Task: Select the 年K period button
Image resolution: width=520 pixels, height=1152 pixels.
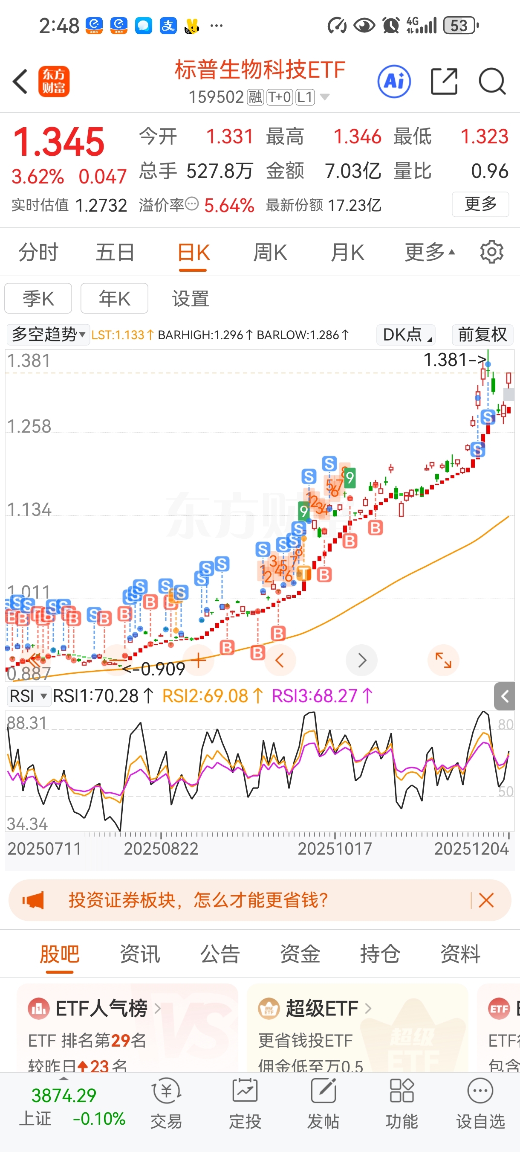Action: click(x=114, y=298)
